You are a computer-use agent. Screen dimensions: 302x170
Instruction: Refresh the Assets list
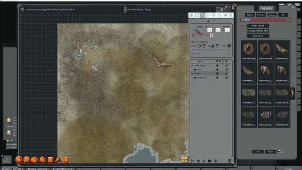point(279,152)
